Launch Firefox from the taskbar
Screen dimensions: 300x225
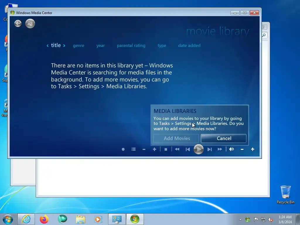click(44, 219)
